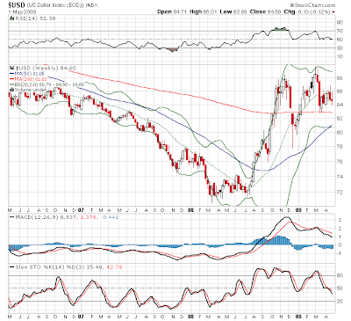Viewport: 351px width, 321px height.
Task: Click the -1 level on the MACD axis
Action: [x=339, y=253]
